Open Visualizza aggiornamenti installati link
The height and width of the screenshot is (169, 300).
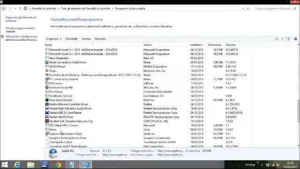click(20, 30)
